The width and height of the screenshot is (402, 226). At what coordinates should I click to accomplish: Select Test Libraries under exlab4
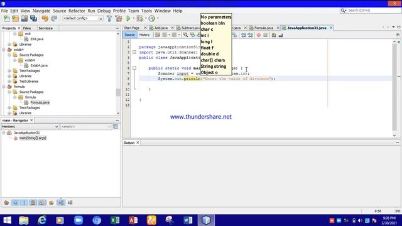29,82
